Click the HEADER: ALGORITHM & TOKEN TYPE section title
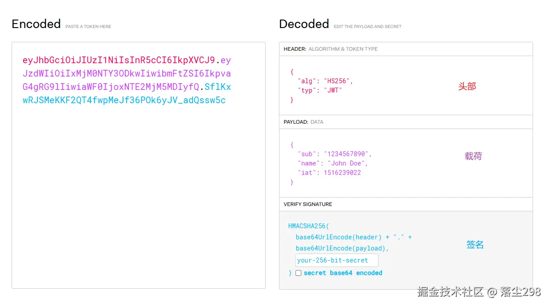Viewport: 550px width, 307px height. click(330, 49)
